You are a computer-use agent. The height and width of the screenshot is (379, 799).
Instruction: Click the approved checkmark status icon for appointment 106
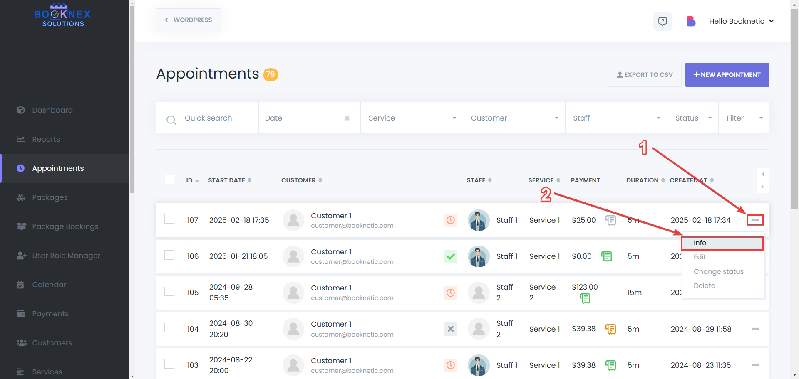450,256
